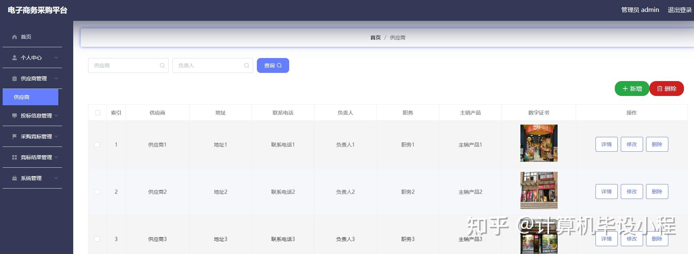Click 供应商 in the breadcrumb

(x=398, y=38)
